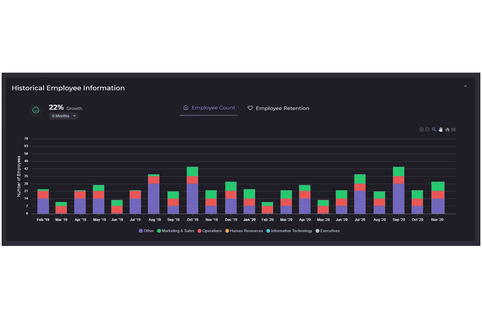Image resolution: width=482 pixels, height=321 pixels.
Task: Open the chart hamburger menu
Action: pos(453,130)
